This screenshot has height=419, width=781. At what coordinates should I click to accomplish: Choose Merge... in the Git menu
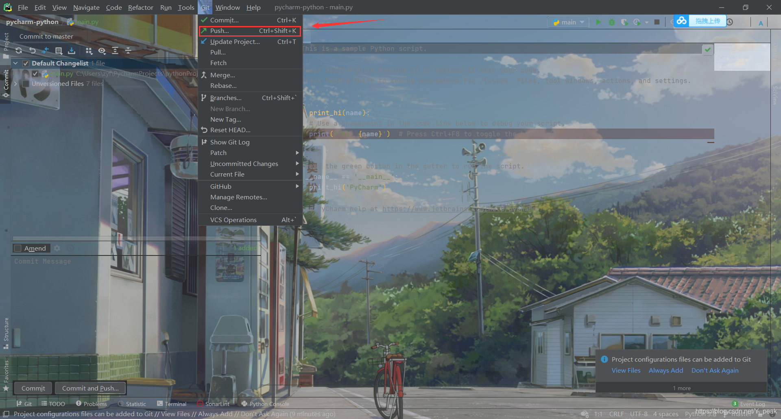(x=250, y=75)
